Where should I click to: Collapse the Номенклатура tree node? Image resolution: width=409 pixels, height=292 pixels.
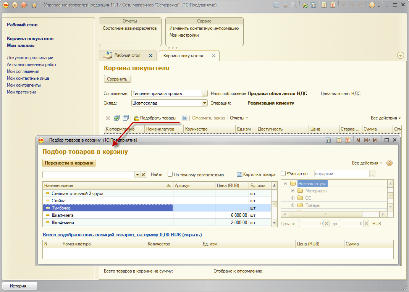tap(285, 184)
